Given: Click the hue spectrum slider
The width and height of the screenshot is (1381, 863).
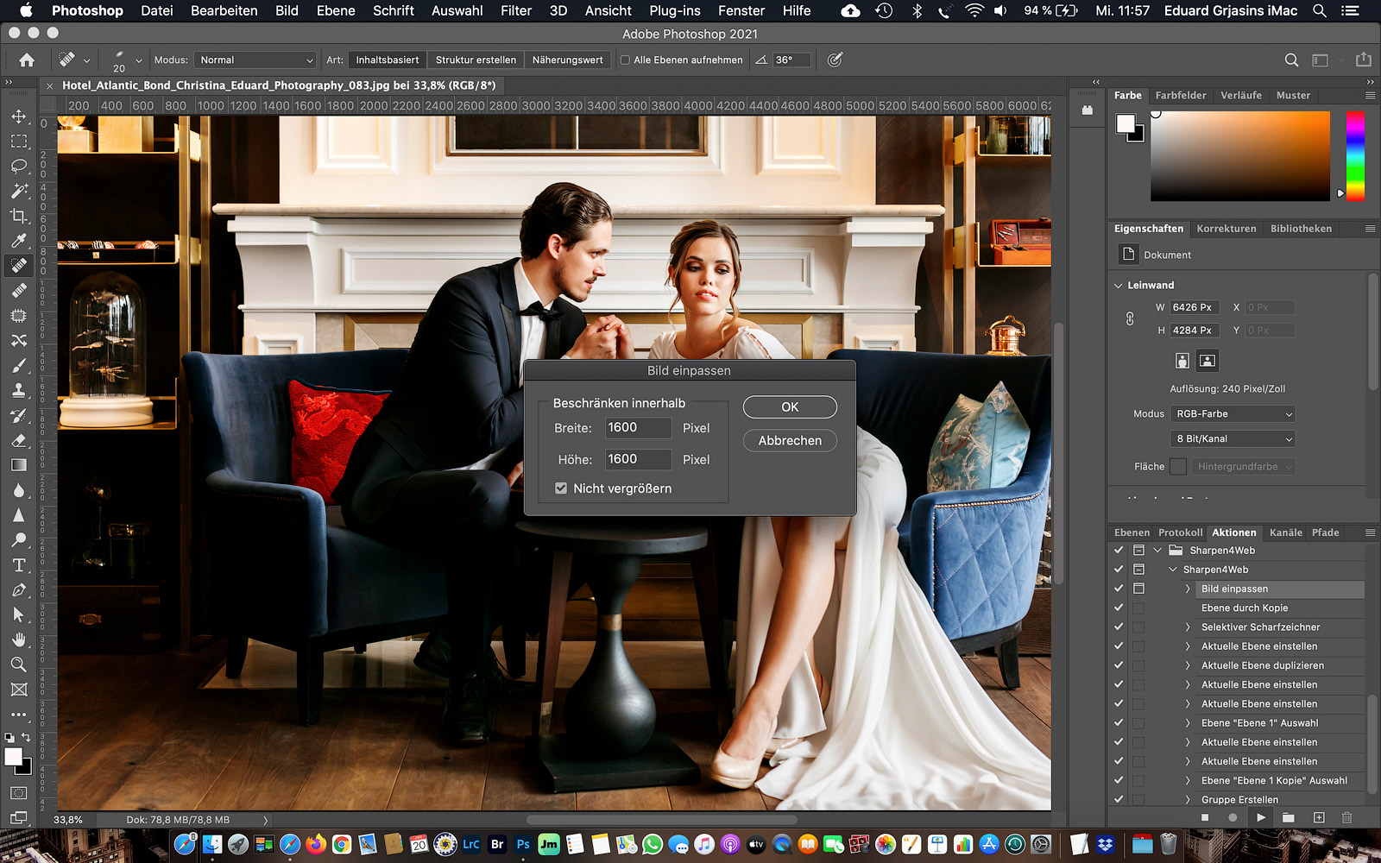Looking at the screenshot, I should pos(1355,155).
